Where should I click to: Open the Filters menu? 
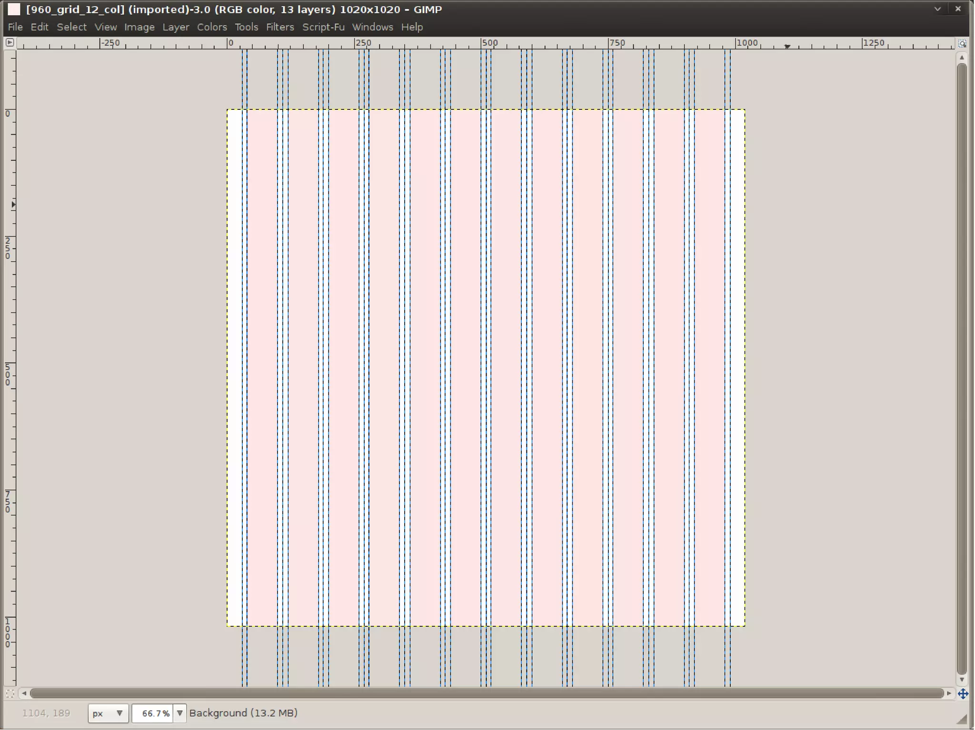pyautogui.click(x=280, y=27)
